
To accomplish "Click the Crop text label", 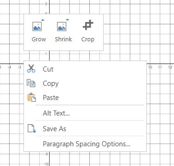I will 88,39.
